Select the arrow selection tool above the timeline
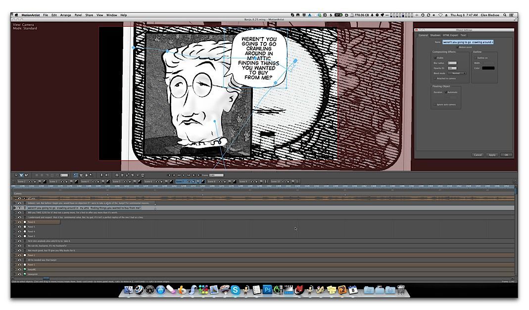529x310 pixels. click(75, 175)
